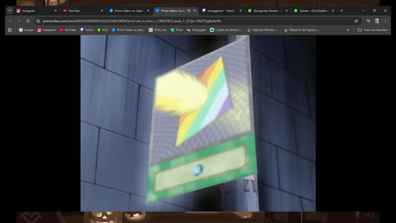
Task: Mute the audio-playing Prime Video tab
Action: tap(189, 11)
